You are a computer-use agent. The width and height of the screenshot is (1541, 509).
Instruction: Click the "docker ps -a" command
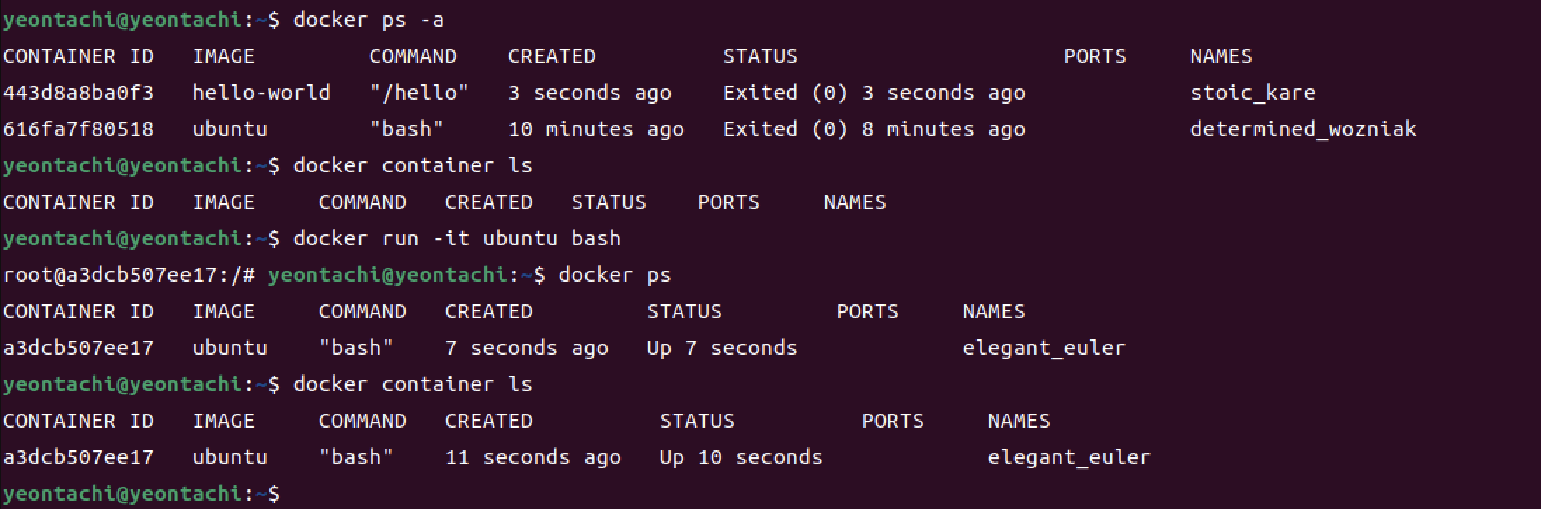click(x=368, y=20)
